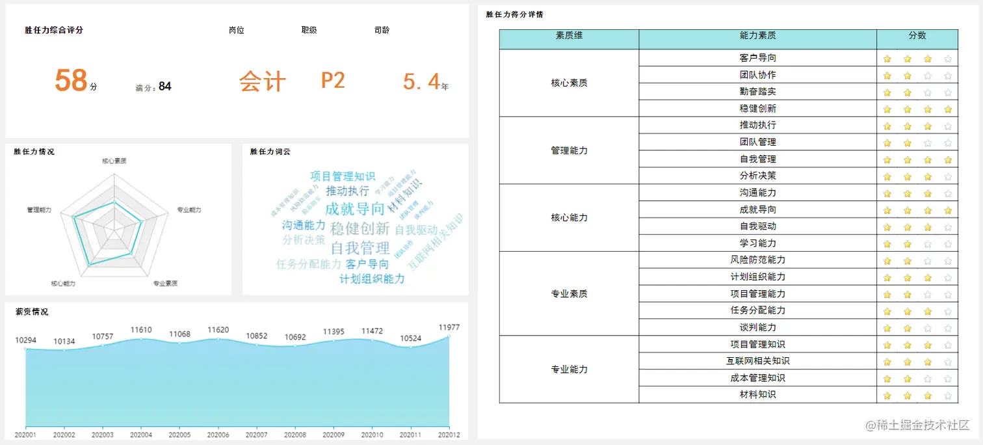Click the 10294 salary data label

(25, 340)
